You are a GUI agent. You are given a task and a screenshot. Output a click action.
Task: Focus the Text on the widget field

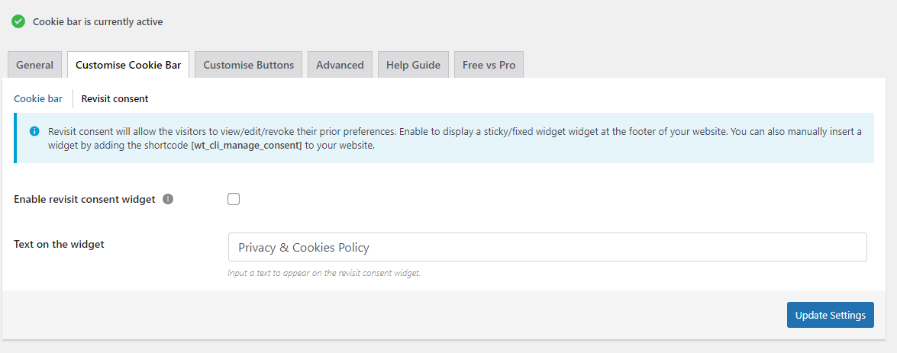click(x=547, y=247)
